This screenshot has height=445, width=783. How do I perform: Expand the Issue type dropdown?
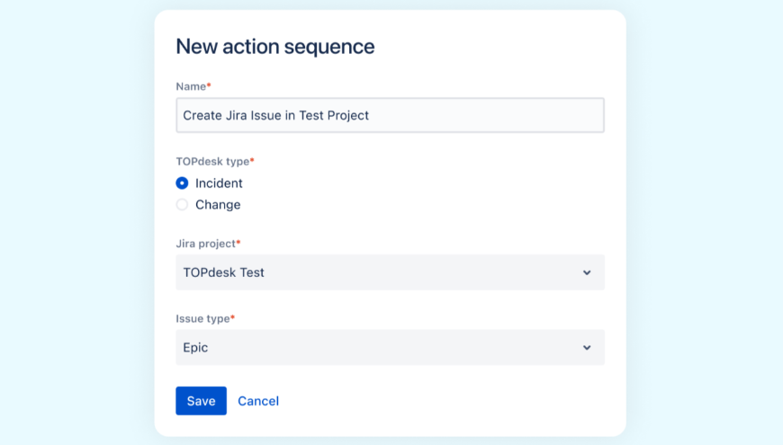(x=390, y=348)
